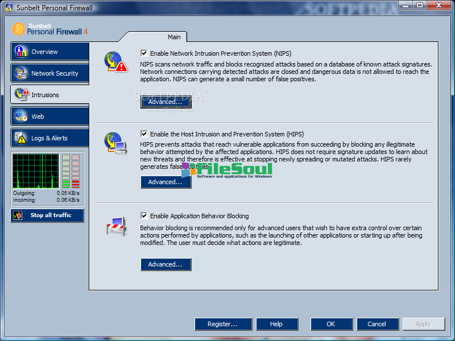Screen dimensions: 455x341
Task: Click the Overview bar chart icon
Action: (21, 51)
